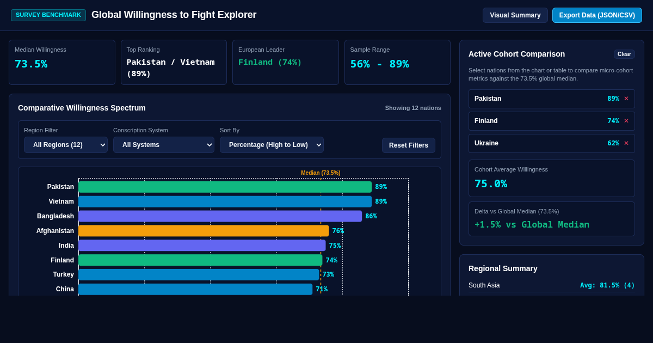Image resolution: width=653 pixels, height=343 pixels.
Task: Select the Pakistan bar in chart
Action: click(x=225, y=187)
